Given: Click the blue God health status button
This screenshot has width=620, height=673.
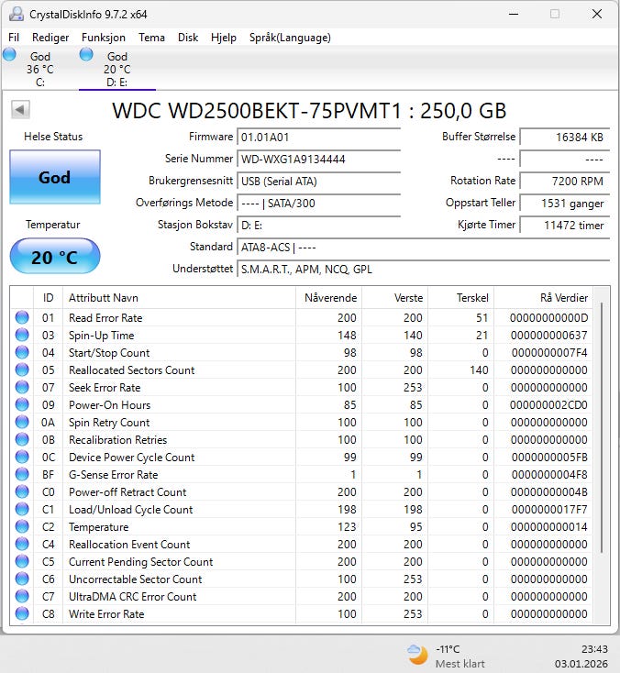Looking at the screenshot, I should [x=55, y=178].
